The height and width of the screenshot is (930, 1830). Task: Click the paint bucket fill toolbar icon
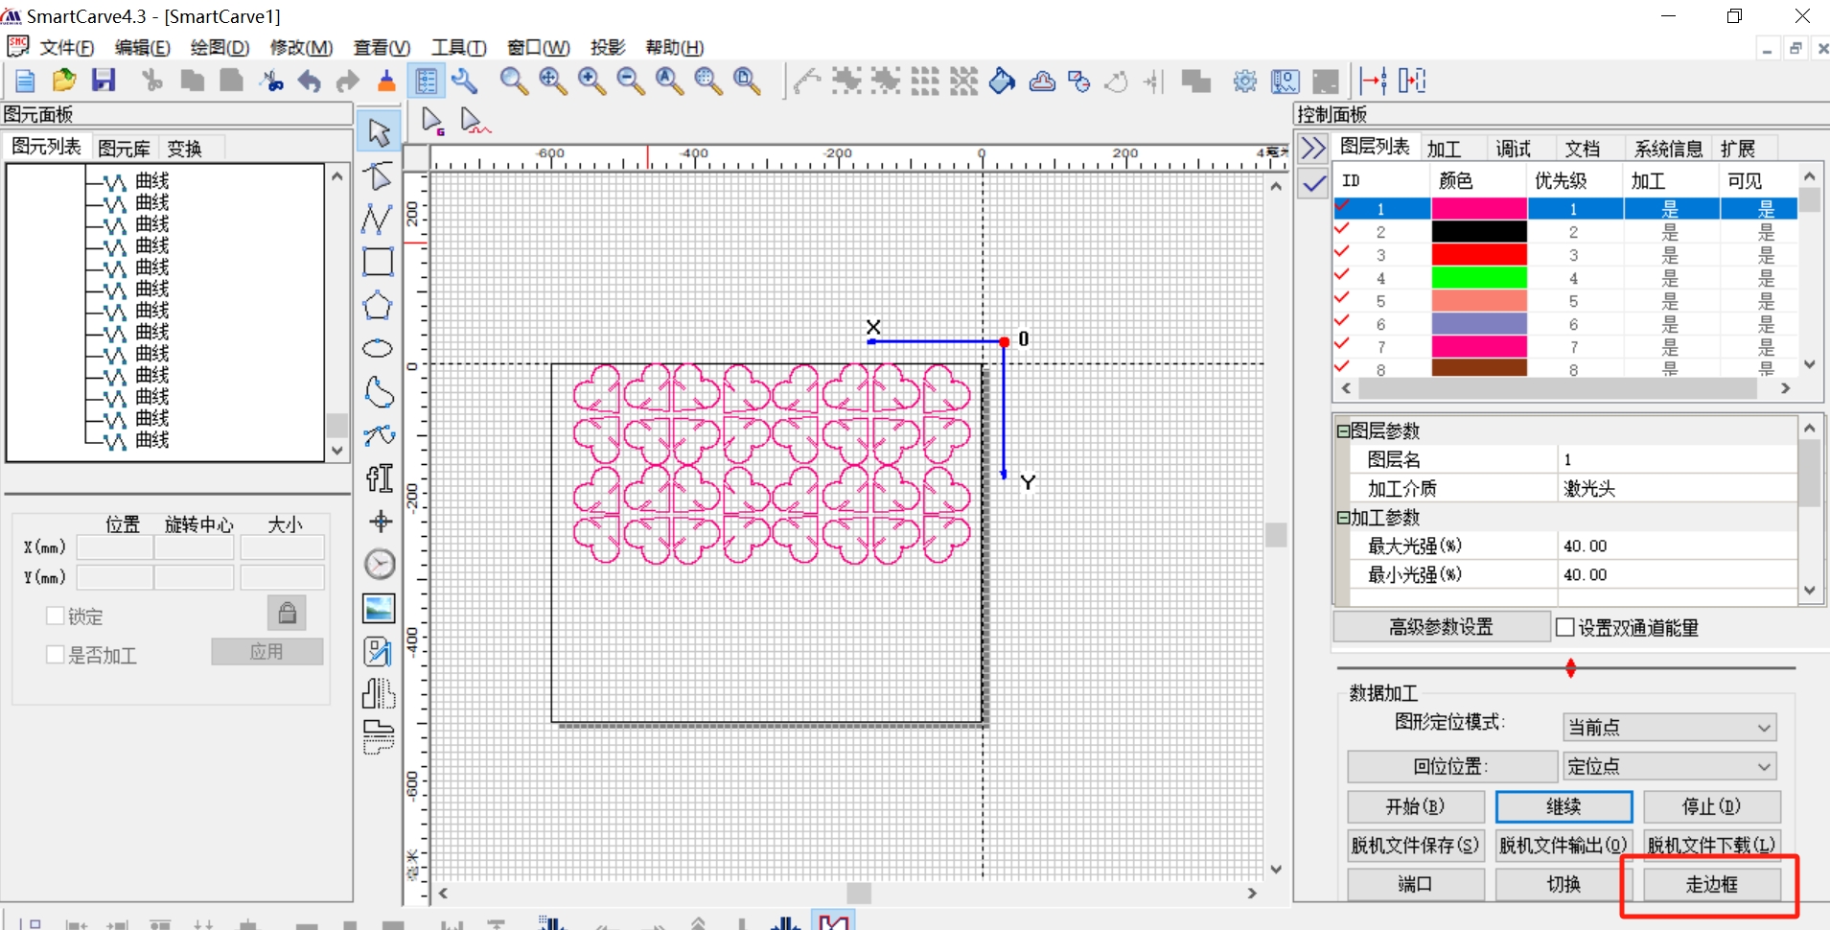click(x=1003, y=81)
